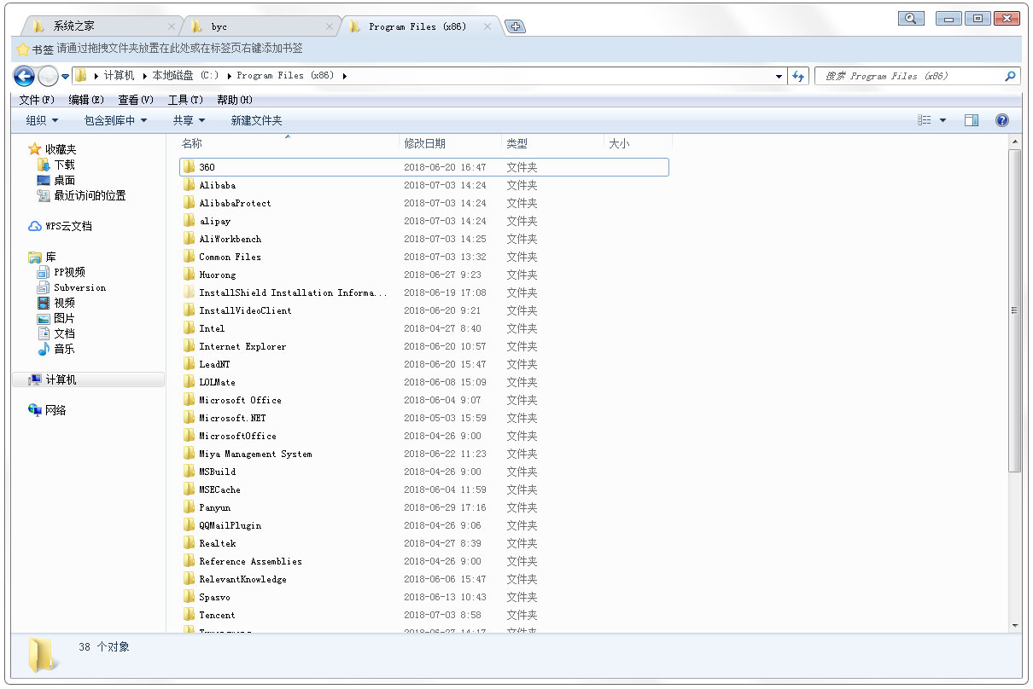Open the 编辑(E) menu
The width and height of the screenshot is (1033, 689).
pyautogui.click(x=86, y=100)
